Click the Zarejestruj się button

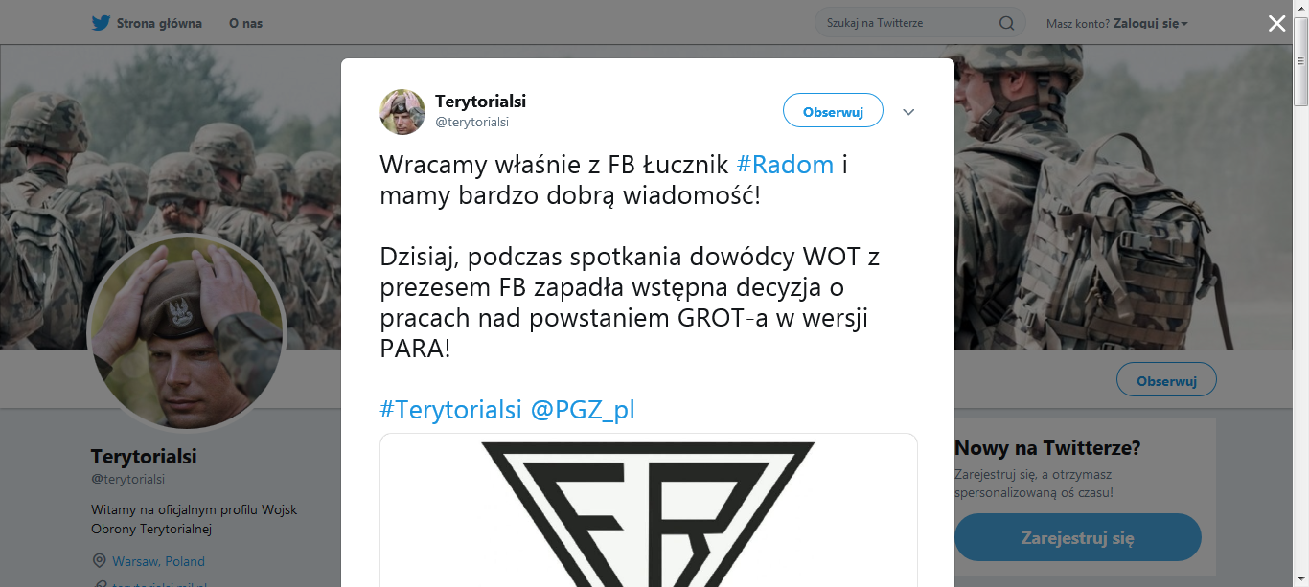point(1077,537)
